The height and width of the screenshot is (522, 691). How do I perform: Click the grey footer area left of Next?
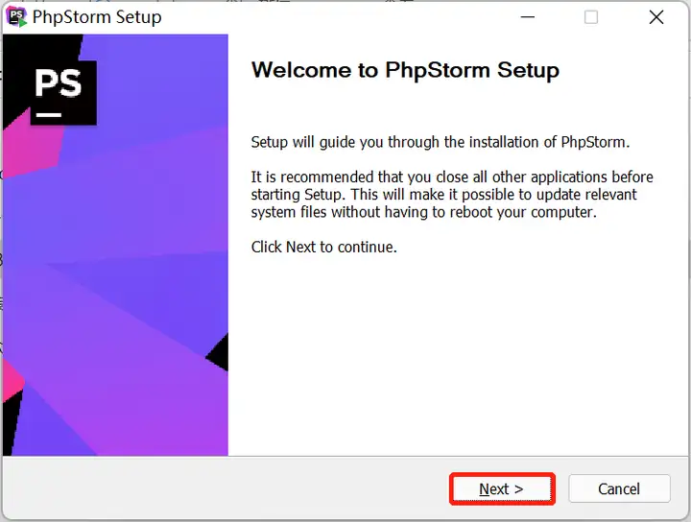pos(226,488)
